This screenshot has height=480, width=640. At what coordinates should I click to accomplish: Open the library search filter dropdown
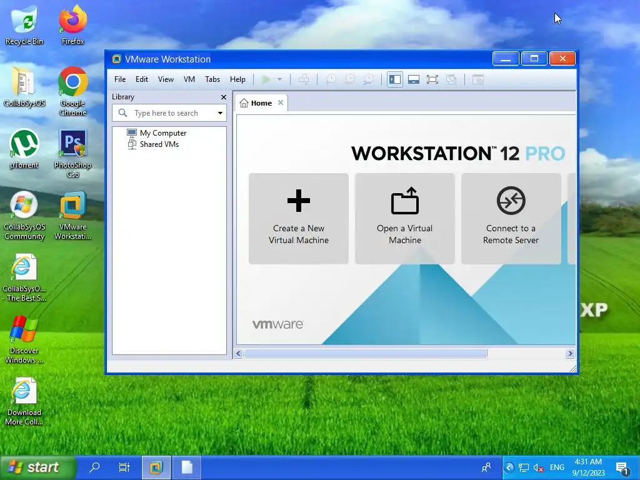point(221,113)
